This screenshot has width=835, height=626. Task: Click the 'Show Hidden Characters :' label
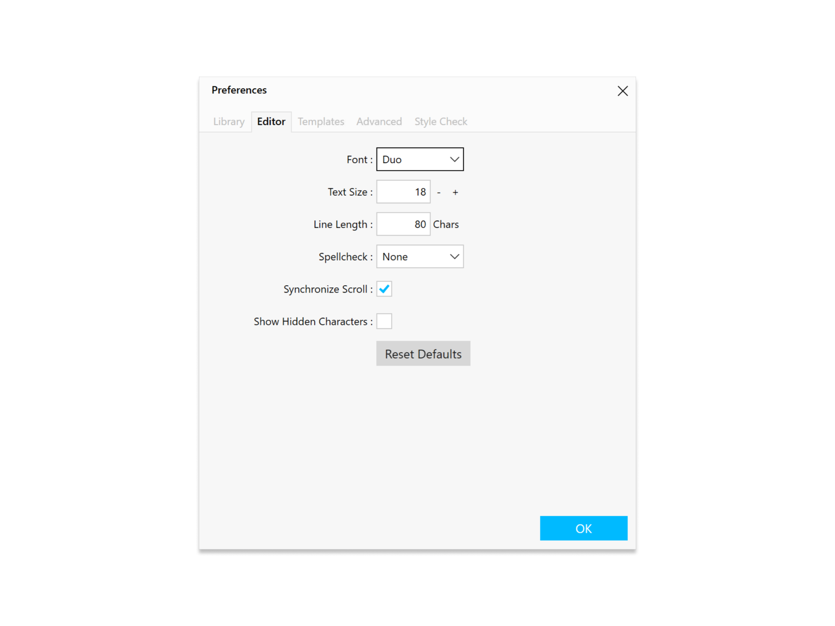point(313,322)
